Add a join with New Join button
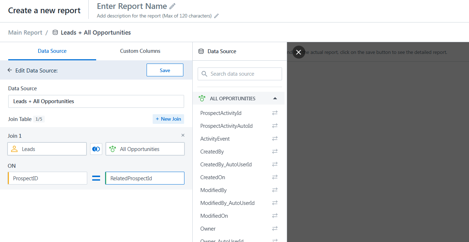 168,119
